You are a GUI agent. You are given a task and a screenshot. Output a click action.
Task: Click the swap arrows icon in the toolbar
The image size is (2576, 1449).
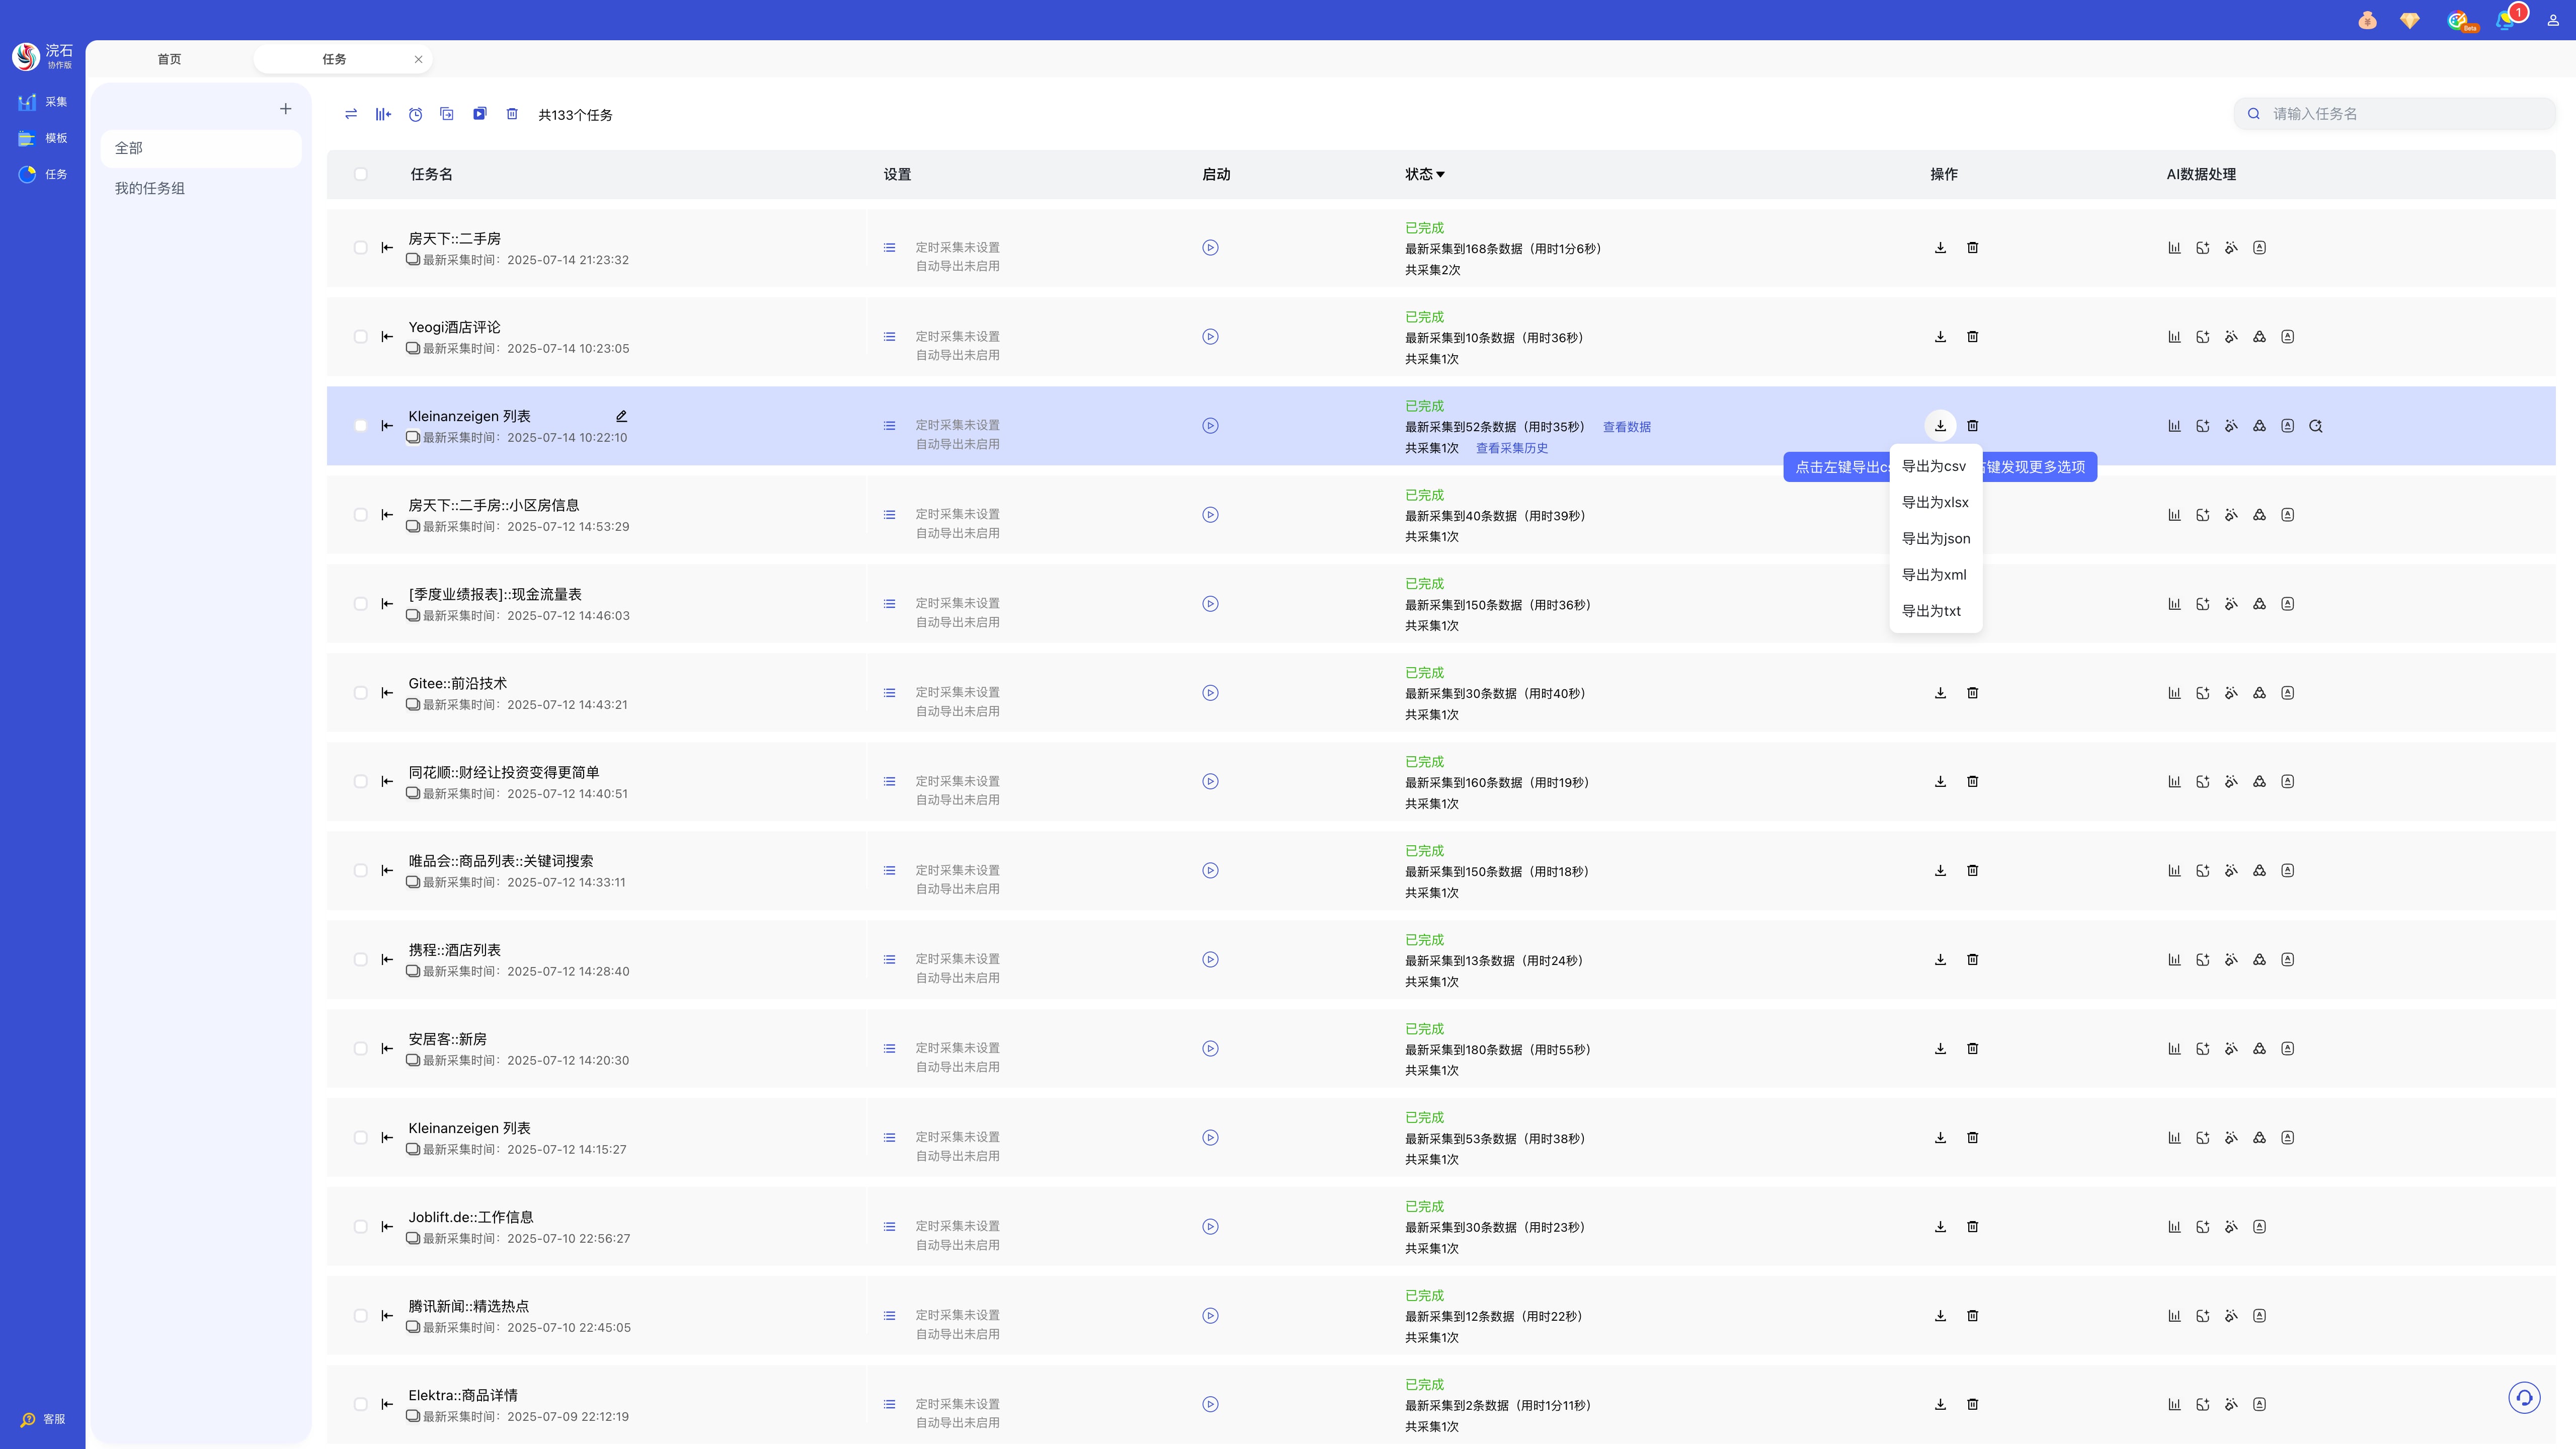pyautogui.click(x=351, y=114)
